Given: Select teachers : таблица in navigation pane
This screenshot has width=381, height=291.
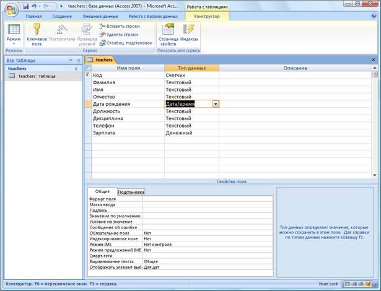Looking at the screenshot, I should [37, 76].
